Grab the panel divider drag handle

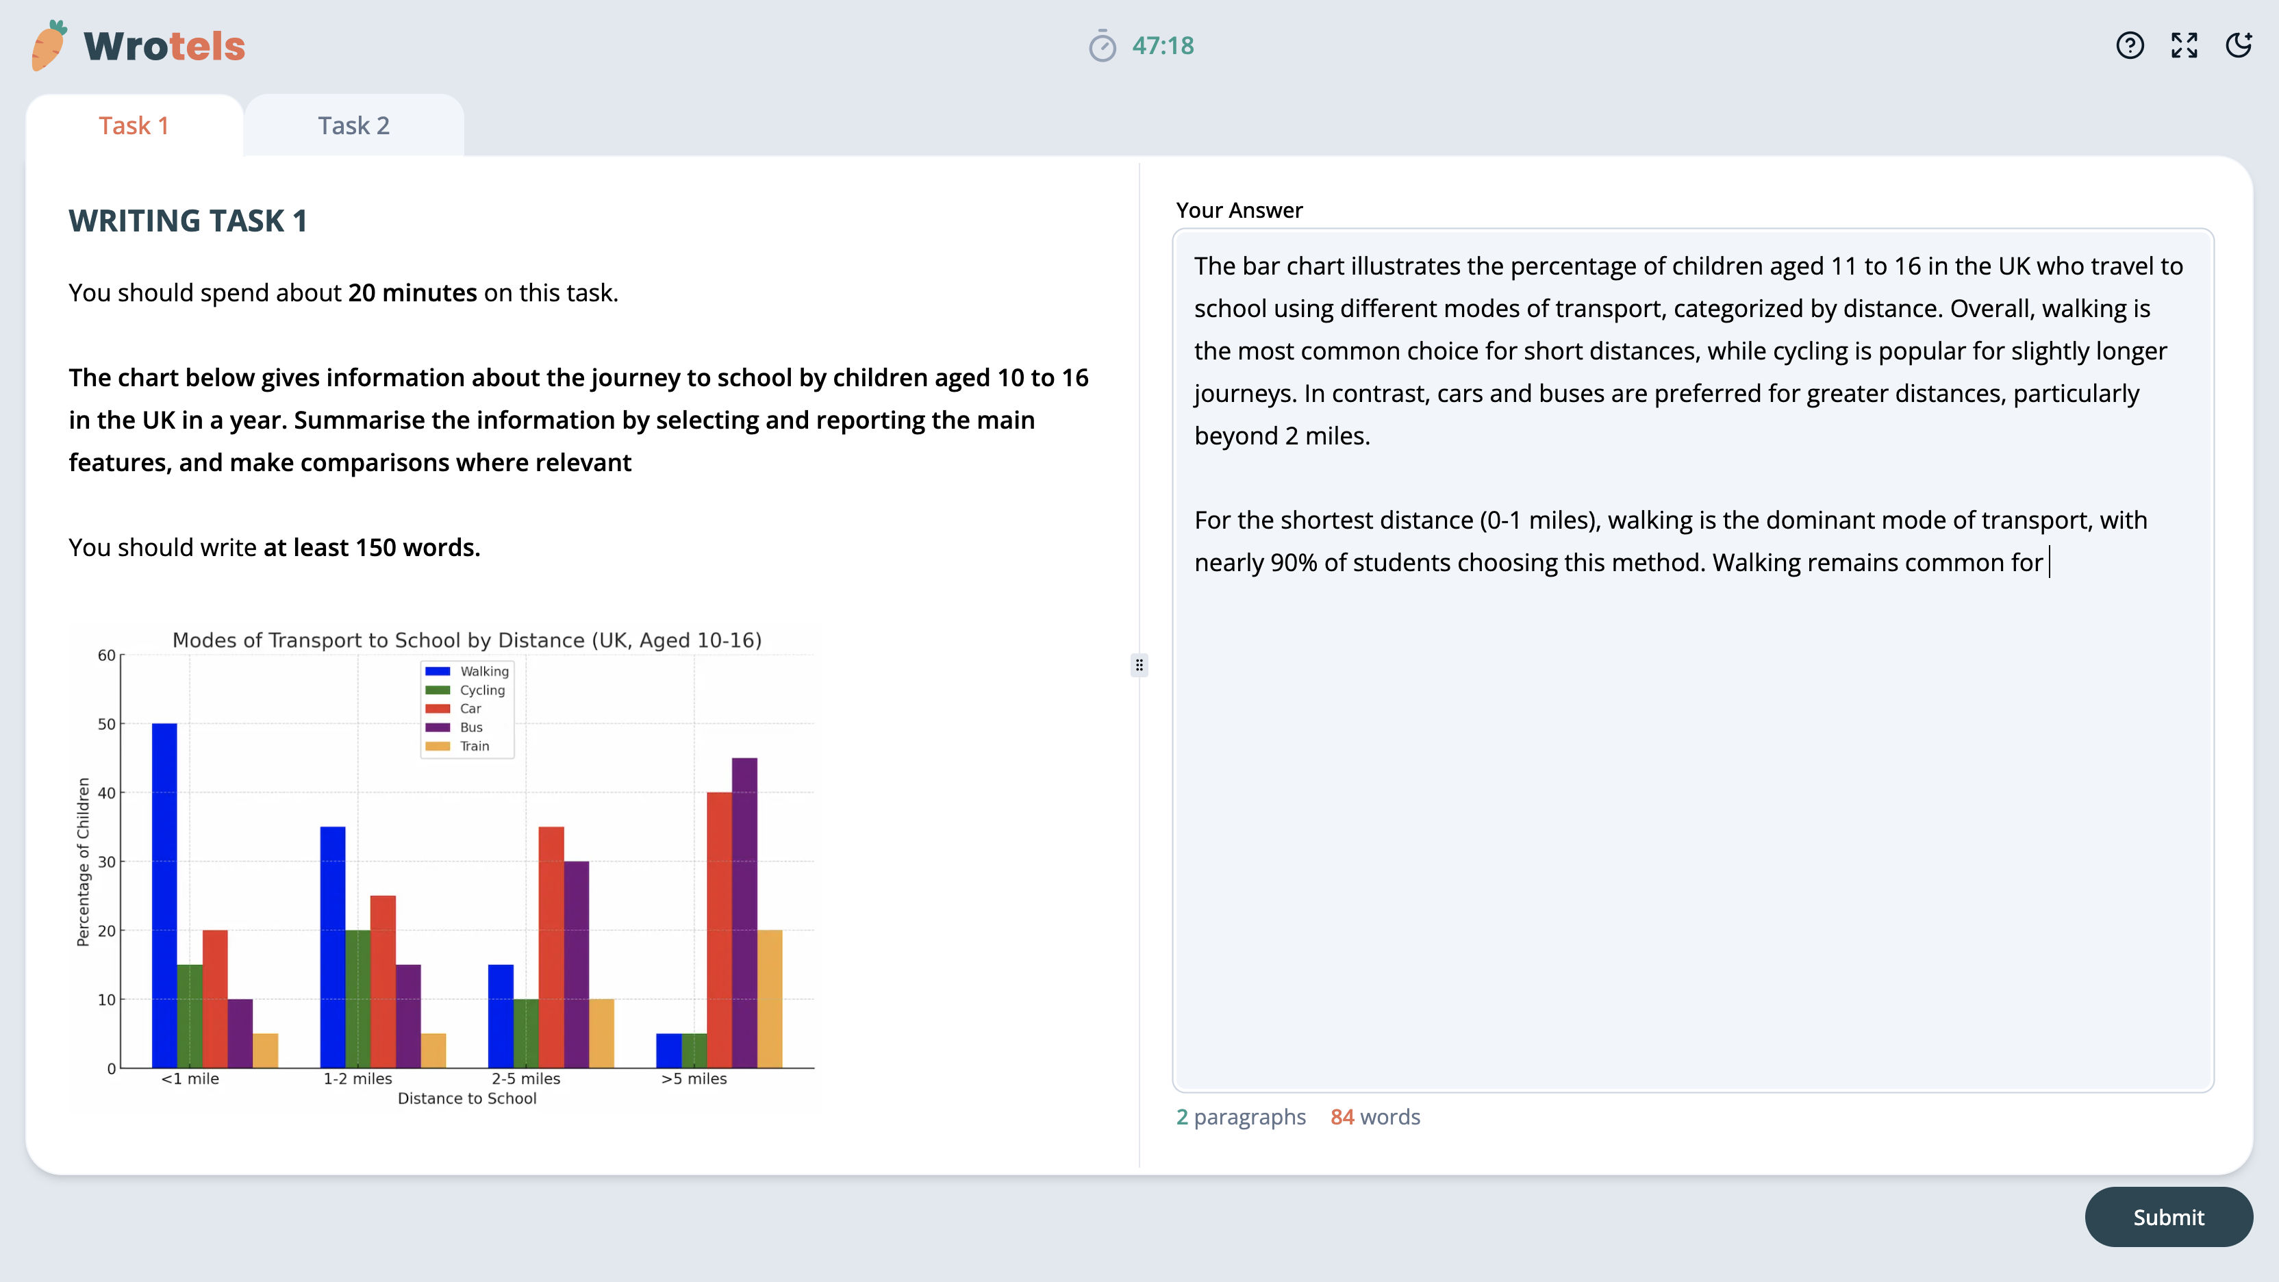pyautogui.click(x=1139, y=664)
